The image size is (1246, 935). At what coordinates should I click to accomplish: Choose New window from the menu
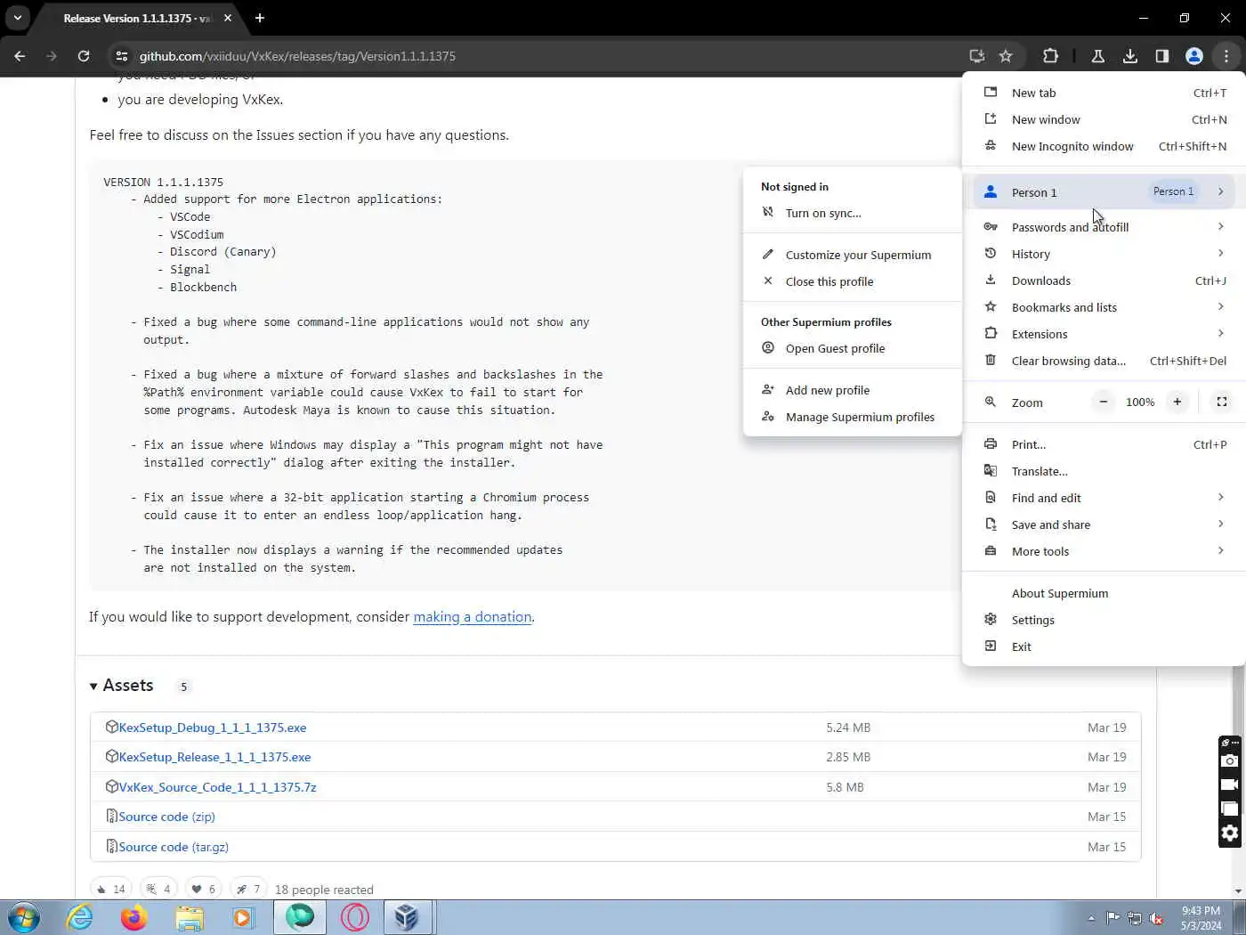1103,119
